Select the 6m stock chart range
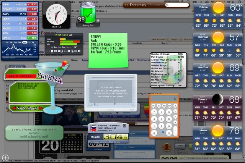The image size is (245, 163). pyautogui.click(x=24, y=42)
